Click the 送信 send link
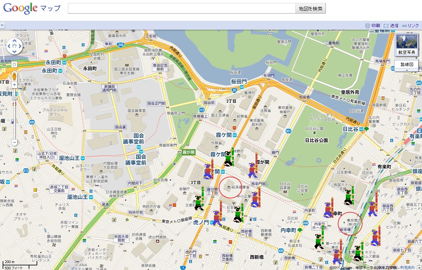The height and width of the screenshot is (270, 422). tap(391, 26)
